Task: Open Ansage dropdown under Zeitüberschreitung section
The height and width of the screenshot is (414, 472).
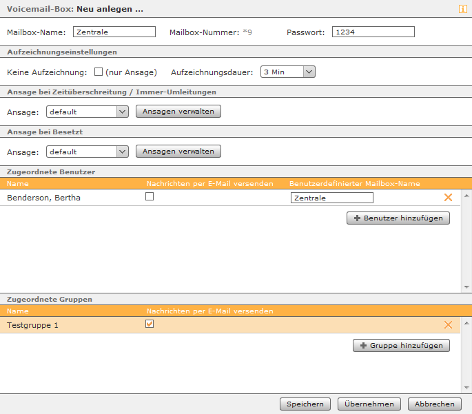Action: pos(88,112)
